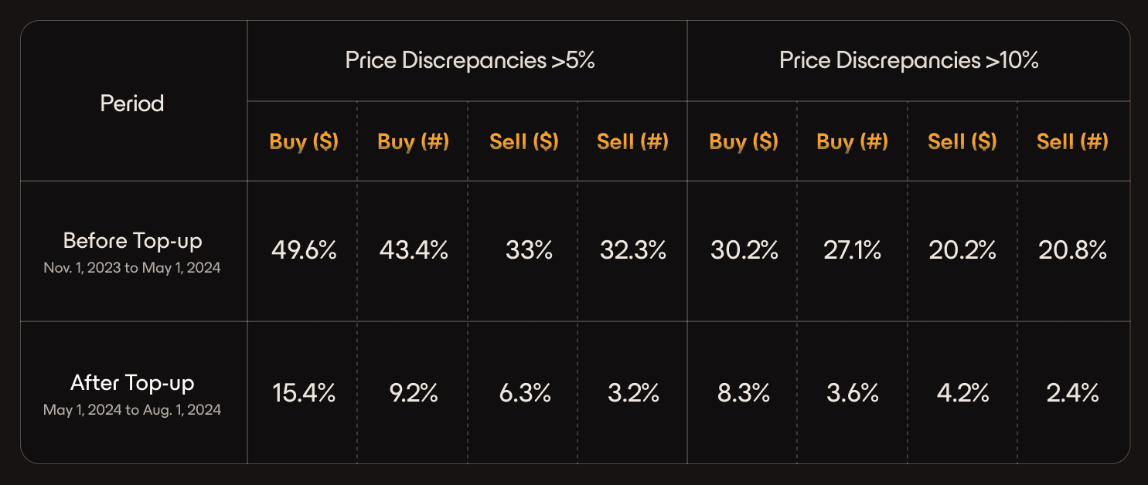Click the Nov. 1, 2023 to May 1, 2024 date text

point(132,270)
